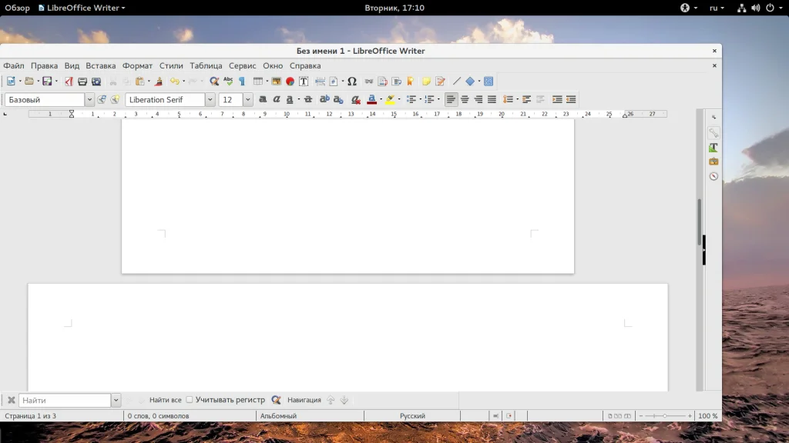Open the 'Таблица' menu
This screenshot has height=443, width=789.
pyautogui.click(x=206, y=66)
